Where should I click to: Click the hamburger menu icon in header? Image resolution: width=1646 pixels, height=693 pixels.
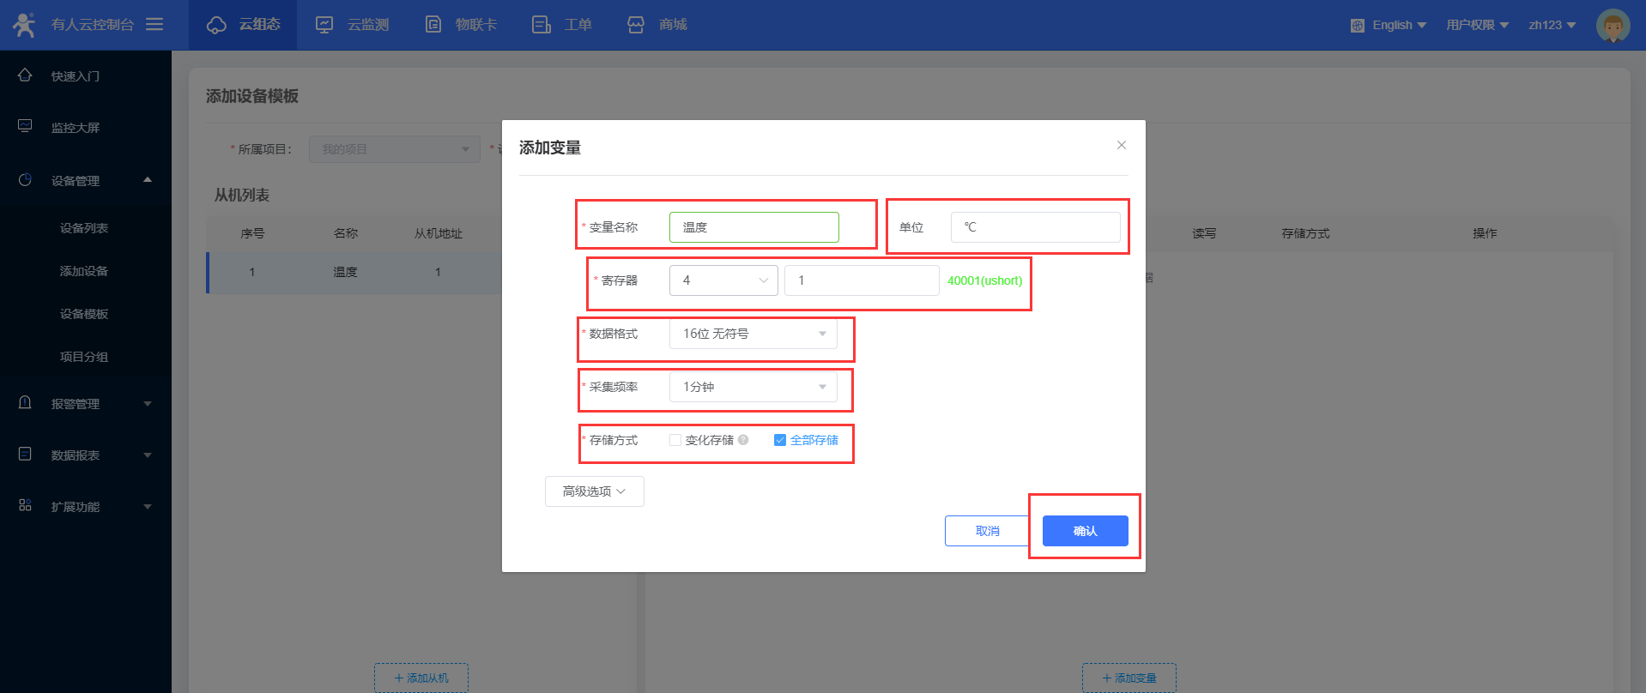[x=154, y=25]
